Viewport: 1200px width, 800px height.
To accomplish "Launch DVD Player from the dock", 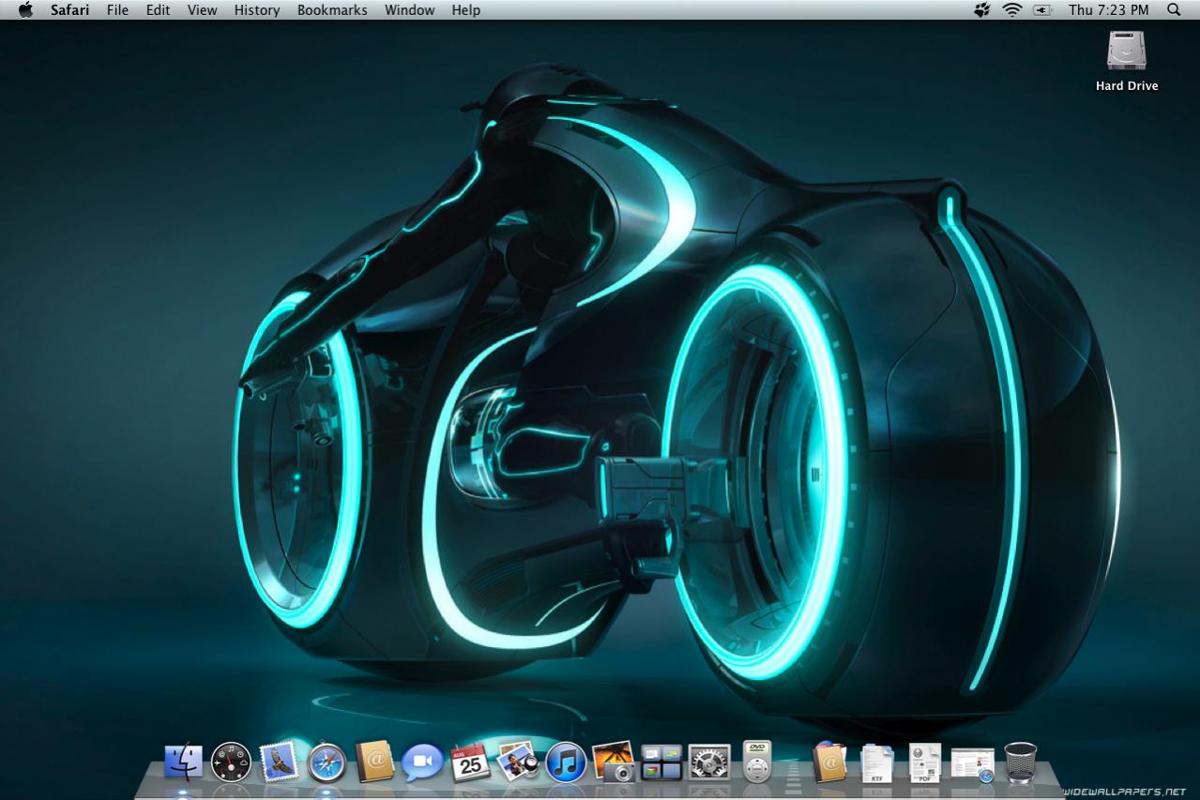I will (757, 761).
